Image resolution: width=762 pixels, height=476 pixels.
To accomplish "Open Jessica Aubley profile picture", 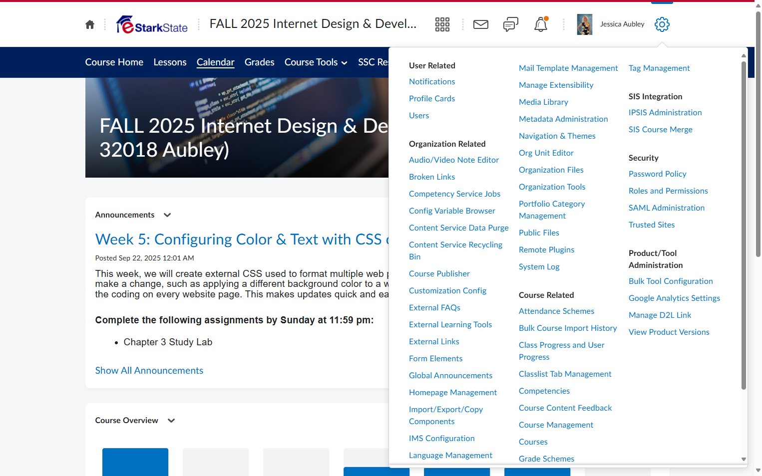I will click(x=585, y=24).
